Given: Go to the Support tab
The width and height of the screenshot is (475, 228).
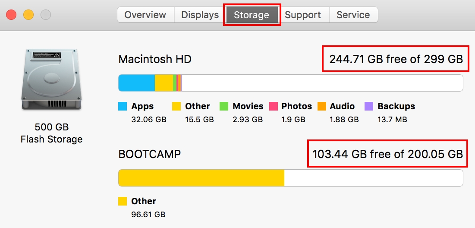Looking at the screenshot, I should (x=302, y=15).
